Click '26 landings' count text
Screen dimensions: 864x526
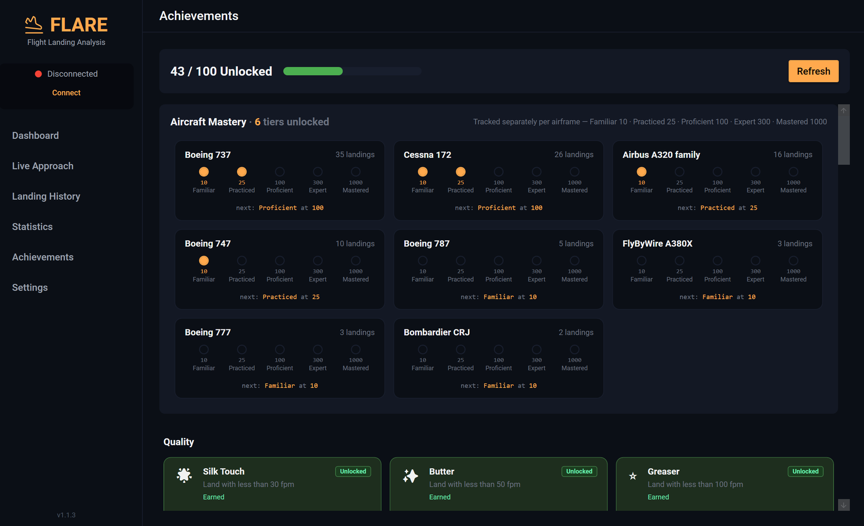click(x=573, y=154)
